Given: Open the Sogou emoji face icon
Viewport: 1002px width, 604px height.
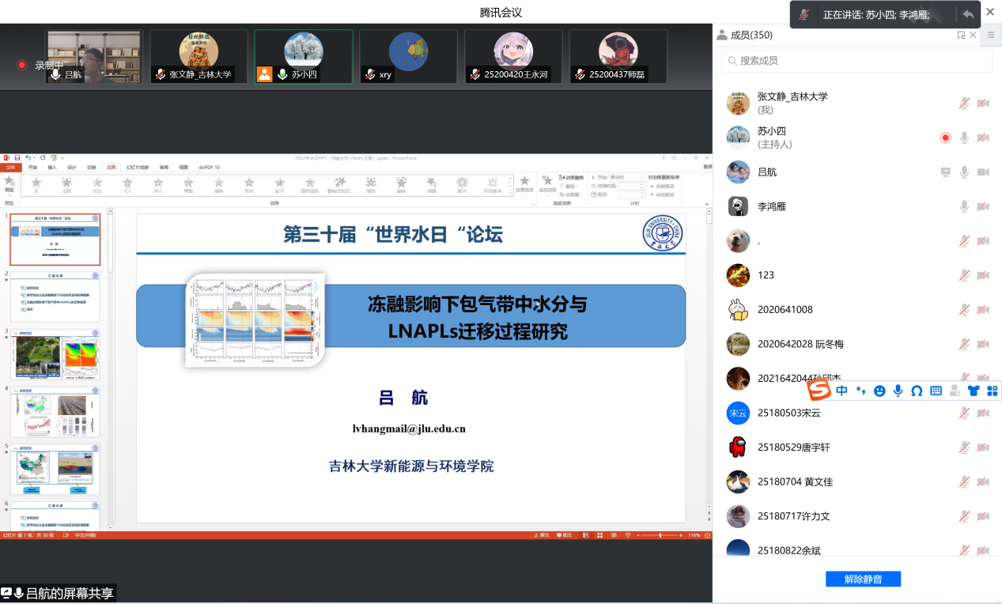Looking at the screenshot, I should 879,391.
